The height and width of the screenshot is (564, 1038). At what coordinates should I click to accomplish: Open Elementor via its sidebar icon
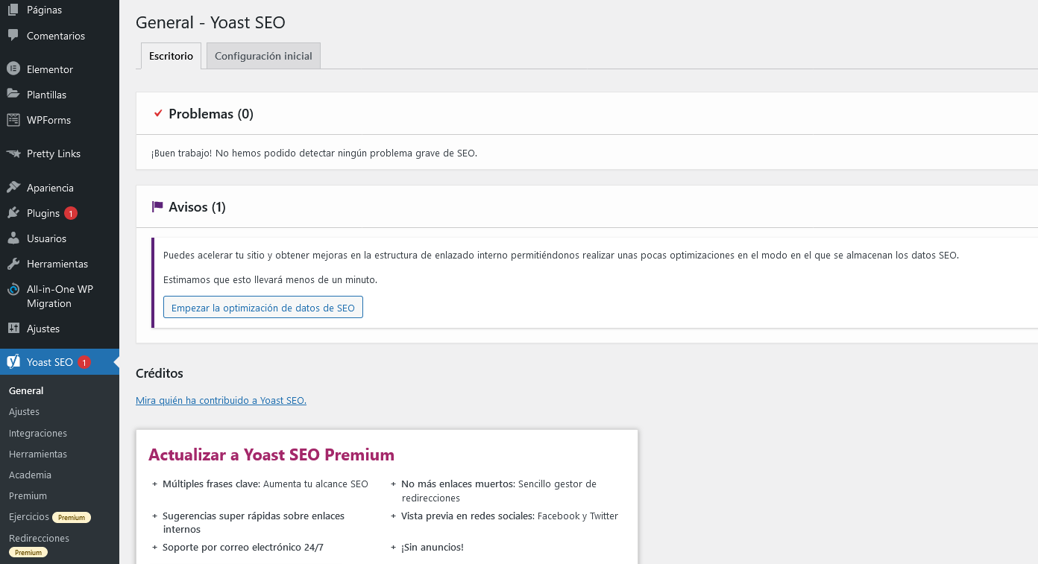click(x=13, y=69)
